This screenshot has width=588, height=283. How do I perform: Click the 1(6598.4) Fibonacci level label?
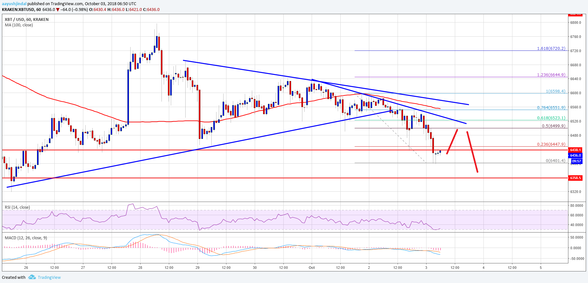point(556,91)
